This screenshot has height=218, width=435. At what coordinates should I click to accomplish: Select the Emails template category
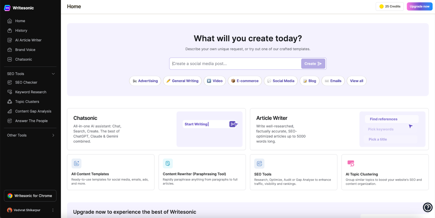click(x=333, y=81)
